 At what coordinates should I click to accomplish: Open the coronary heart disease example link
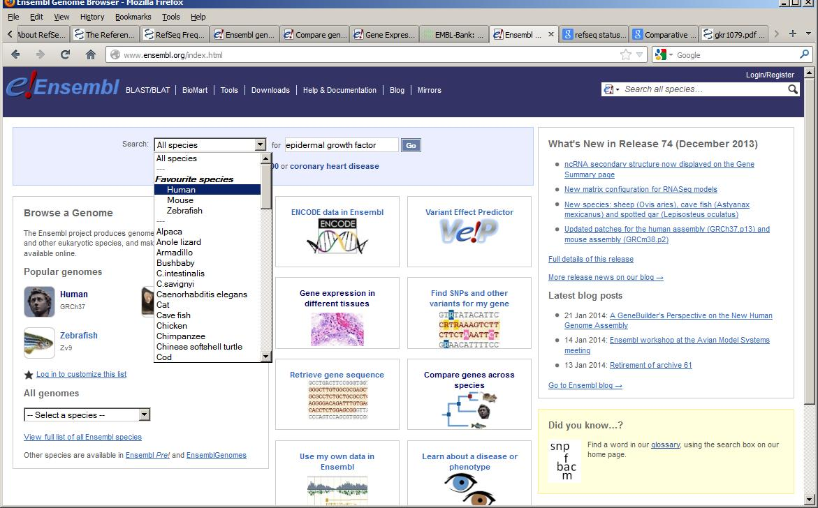335,166
